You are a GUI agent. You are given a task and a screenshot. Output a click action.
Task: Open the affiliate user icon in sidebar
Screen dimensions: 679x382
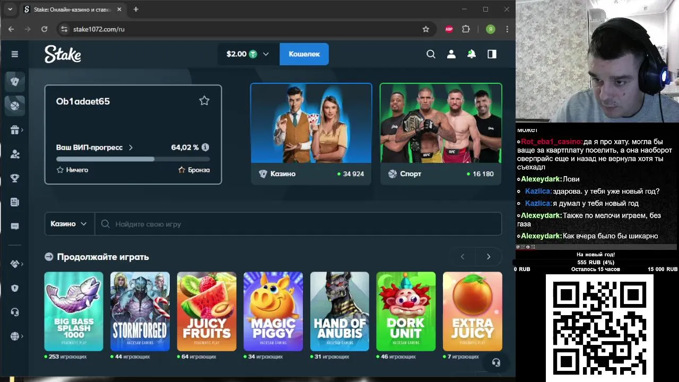tap(15, 154)
